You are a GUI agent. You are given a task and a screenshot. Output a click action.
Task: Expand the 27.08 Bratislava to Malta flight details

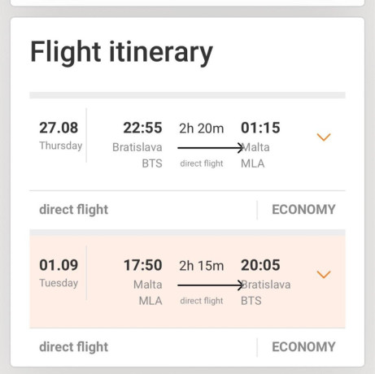click(x=324, y=137)
